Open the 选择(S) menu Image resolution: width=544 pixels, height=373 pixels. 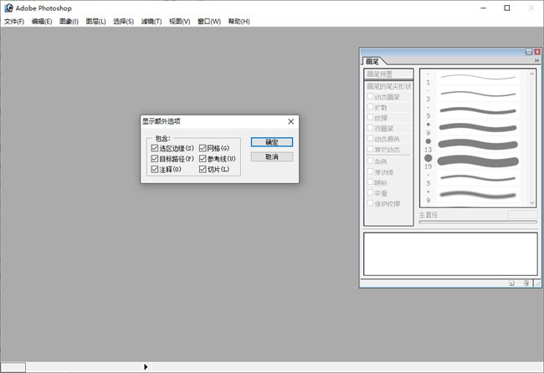124,22
